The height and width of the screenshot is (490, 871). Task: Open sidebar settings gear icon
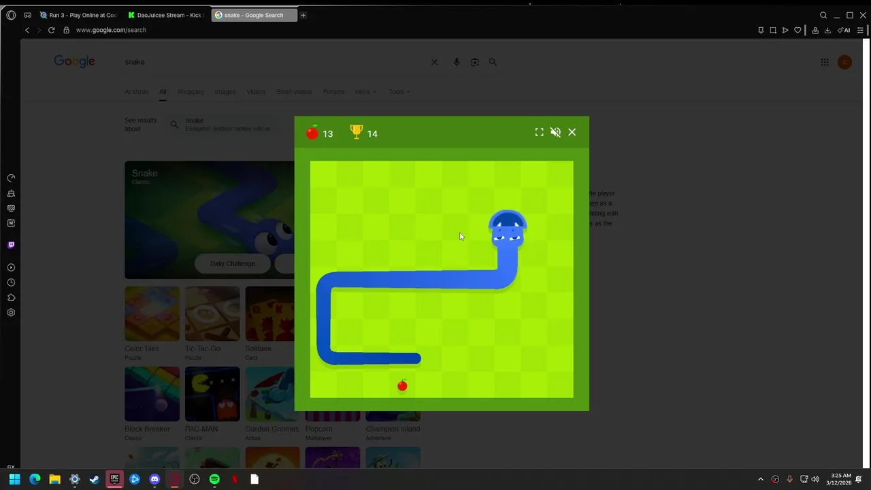[11, 312]
